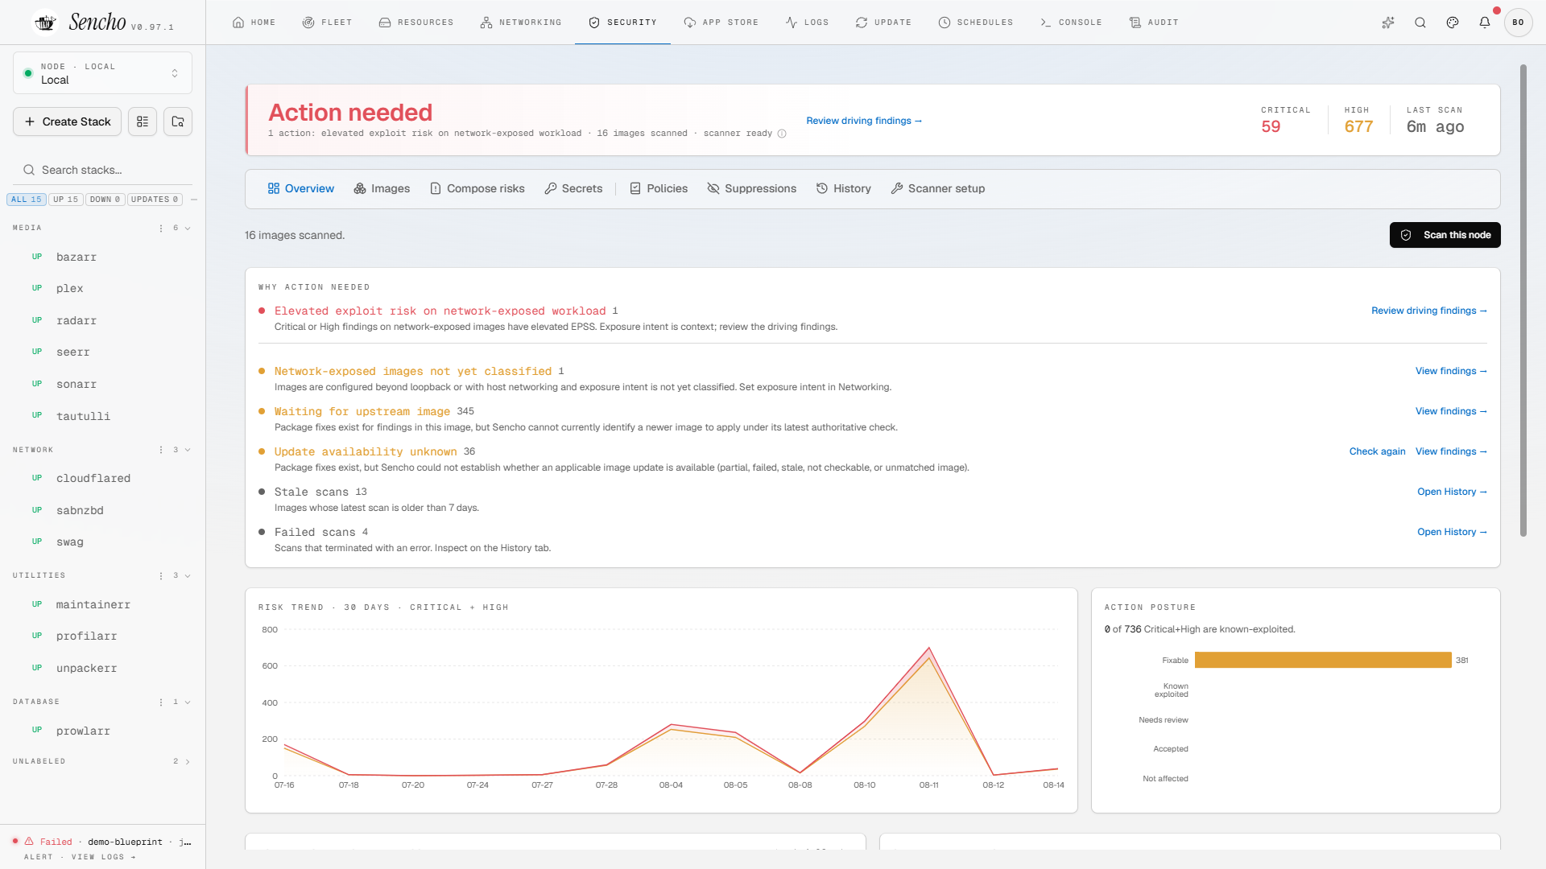Collapse the Database group chevron
The height and width of the screenshot is (869, 1546).
tap(188, 702)
